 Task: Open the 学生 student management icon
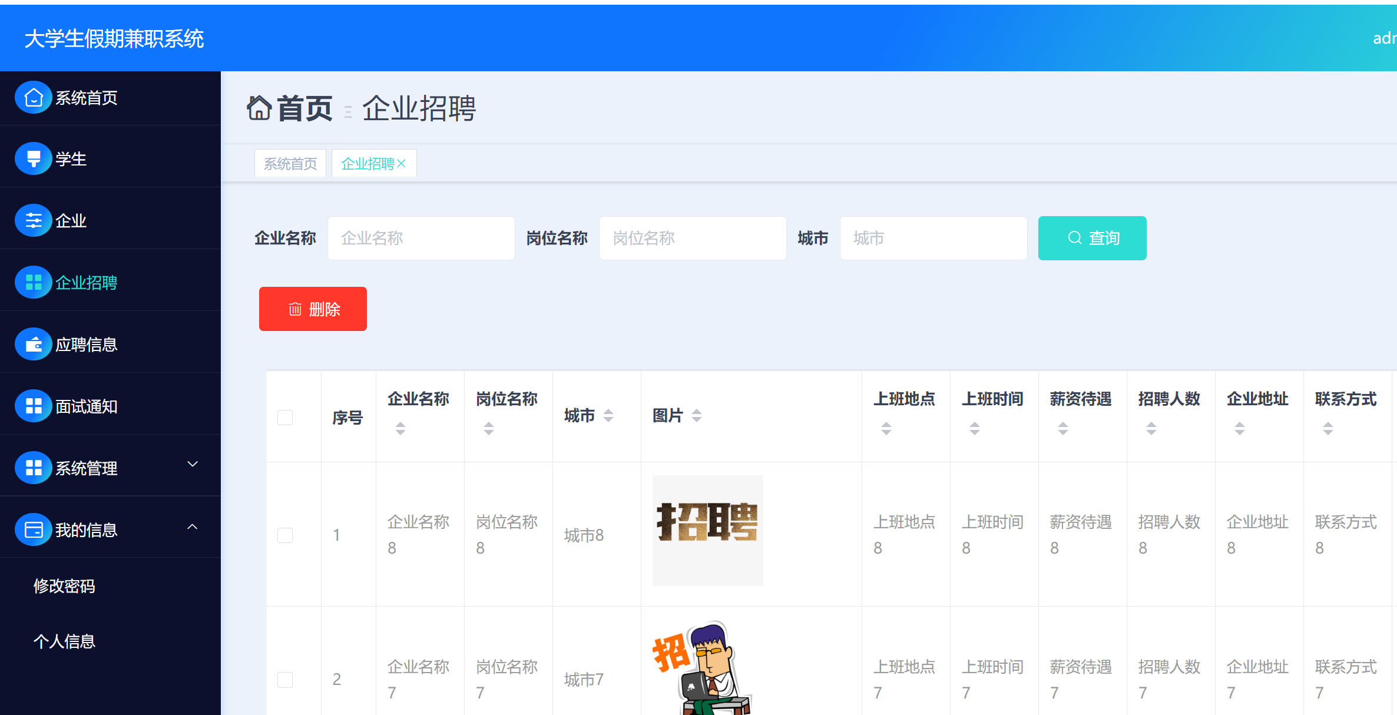coord(34,159)
